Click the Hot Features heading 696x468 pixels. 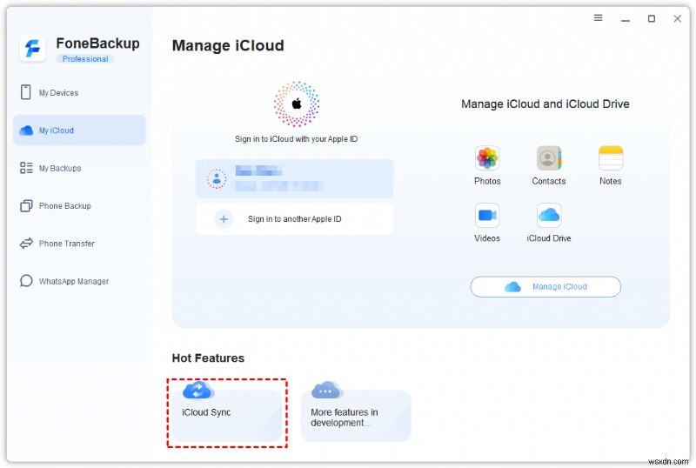[208, 358]
